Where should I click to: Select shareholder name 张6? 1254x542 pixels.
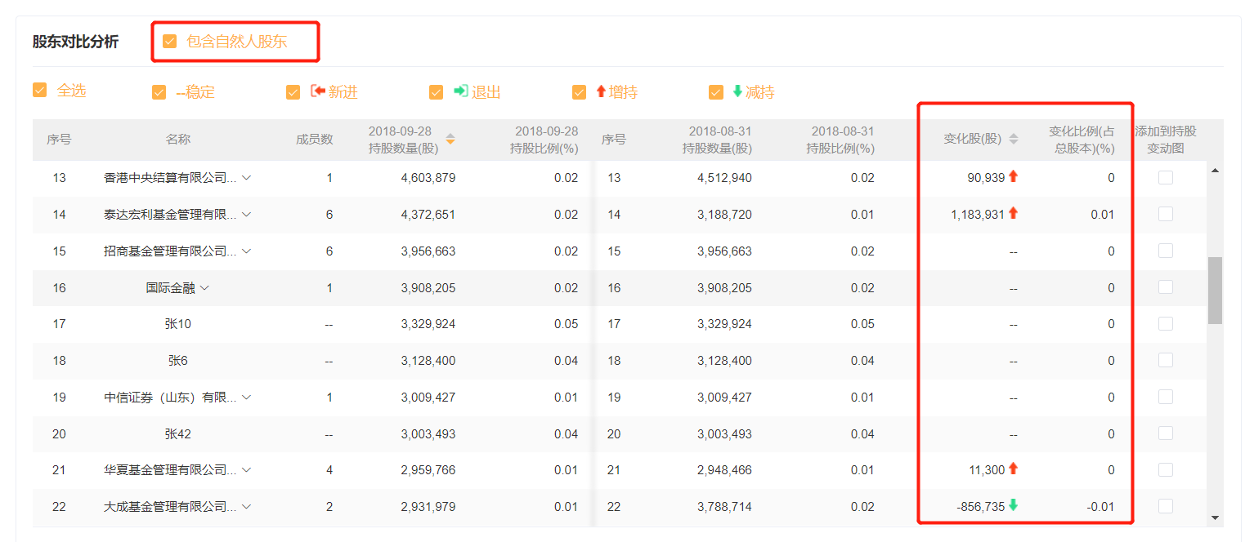pos(178,361)
